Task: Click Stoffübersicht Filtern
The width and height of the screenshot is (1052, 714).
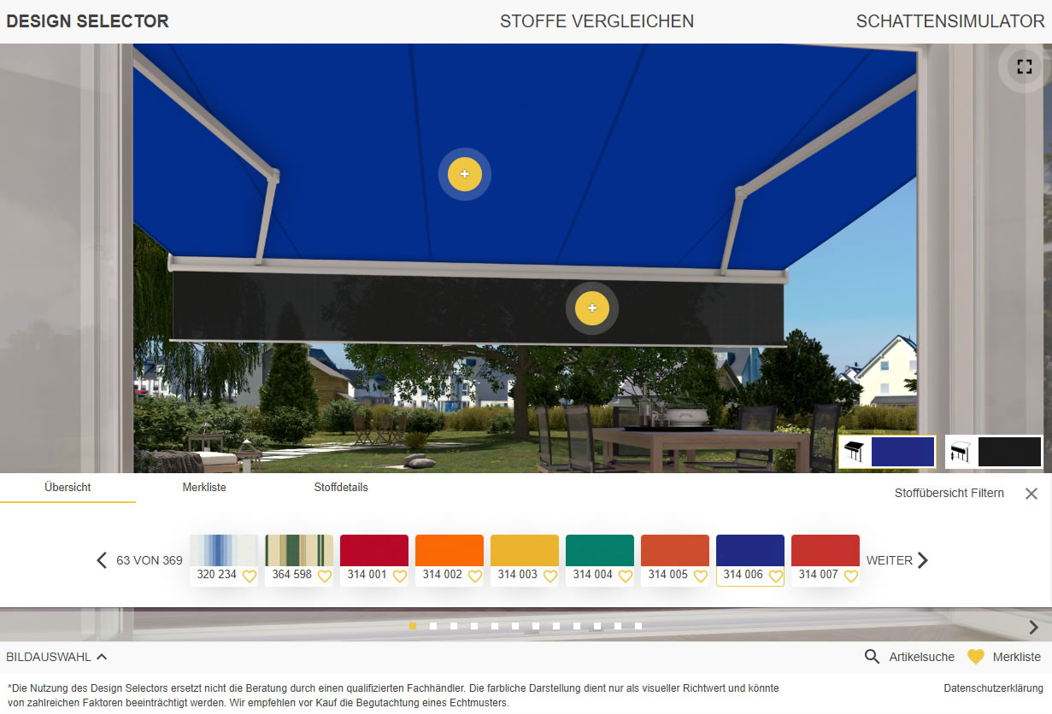Action: coord(949,493)
